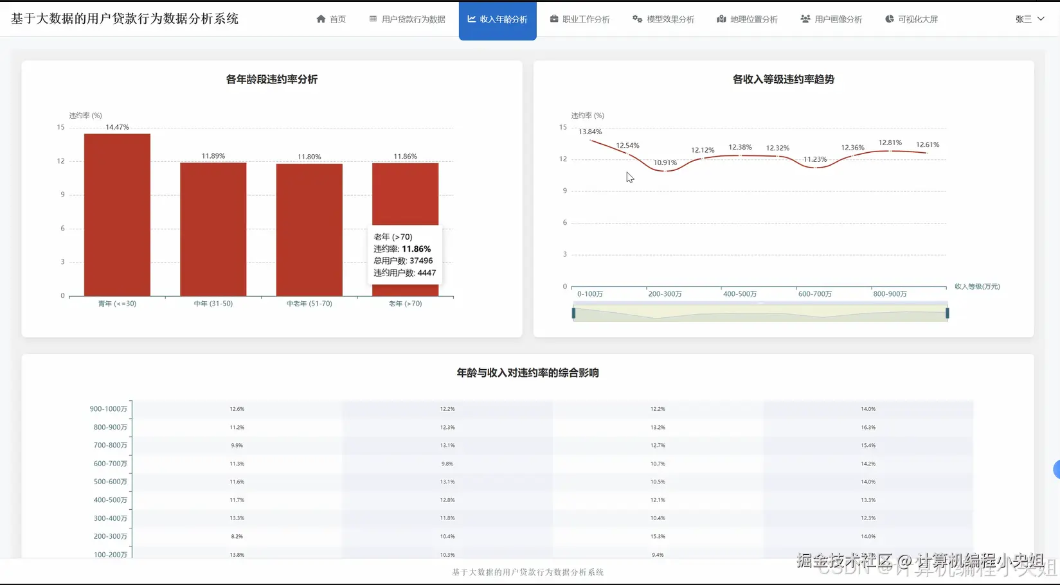Click the 0-100万 axis label

click(x=590, y=293)
